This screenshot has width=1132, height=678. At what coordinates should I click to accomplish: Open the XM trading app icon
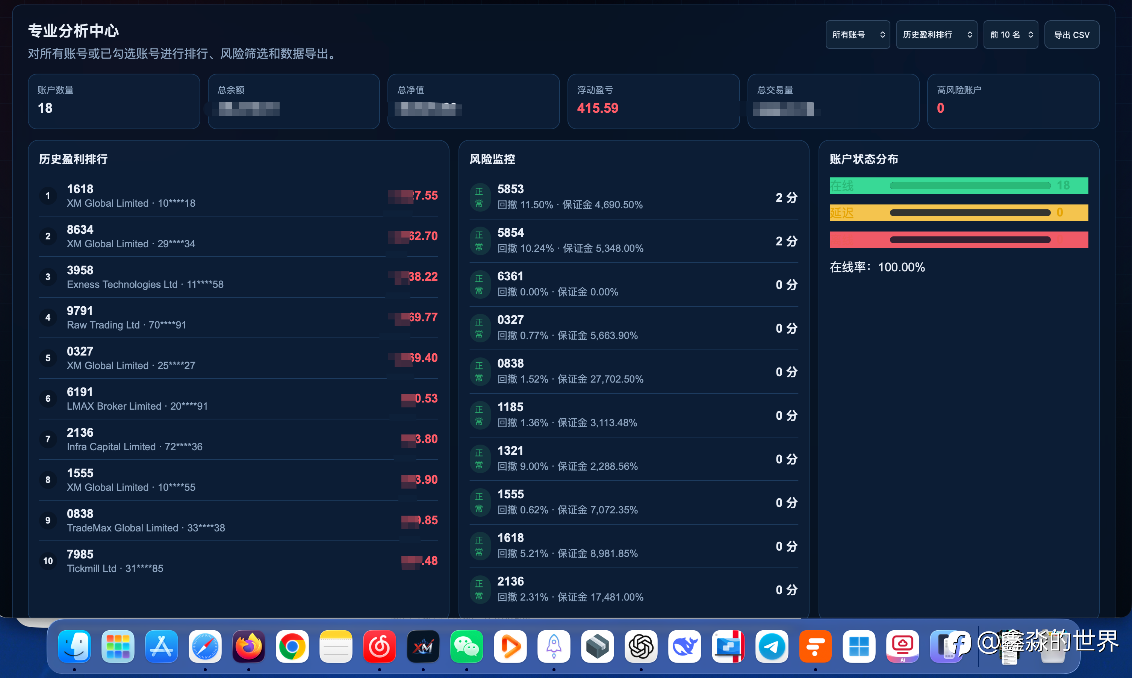coord(423,646)
